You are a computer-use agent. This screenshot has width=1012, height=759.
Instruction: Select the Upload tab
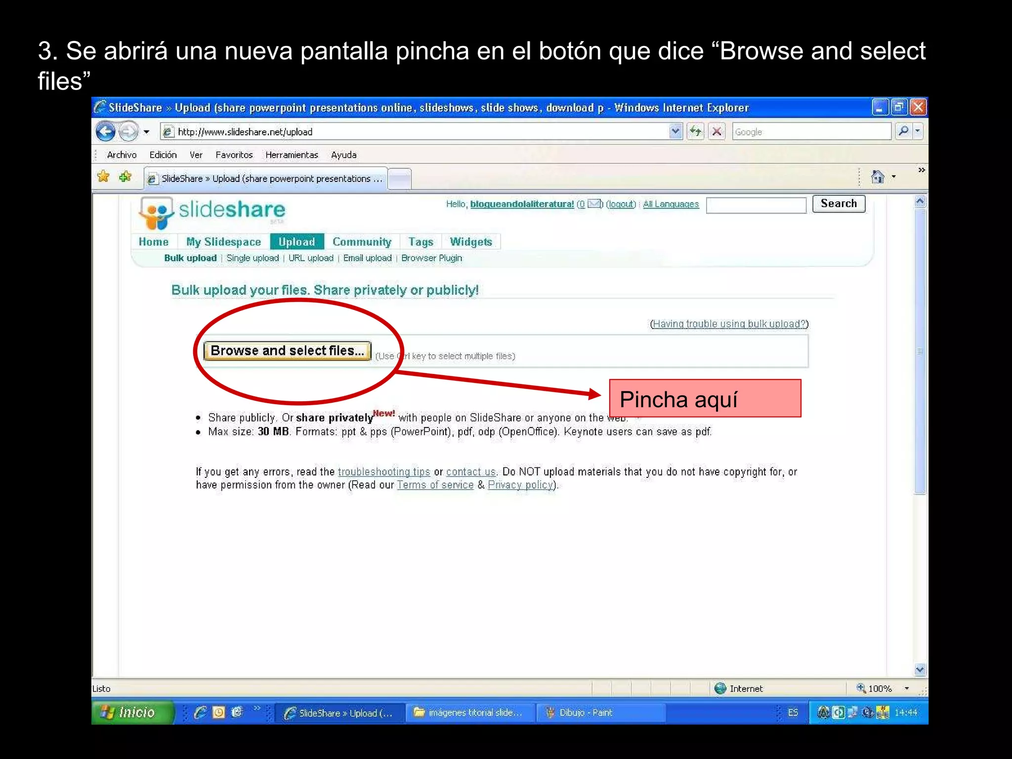(296, 242)
